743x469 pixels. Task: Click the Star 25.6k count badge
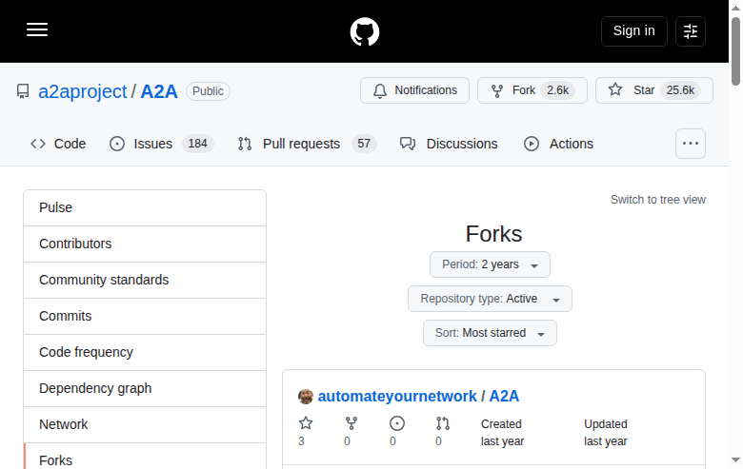pos(680,90)
